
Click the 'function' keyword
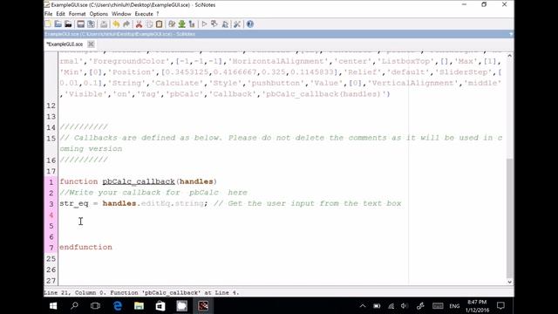[78, 181]
